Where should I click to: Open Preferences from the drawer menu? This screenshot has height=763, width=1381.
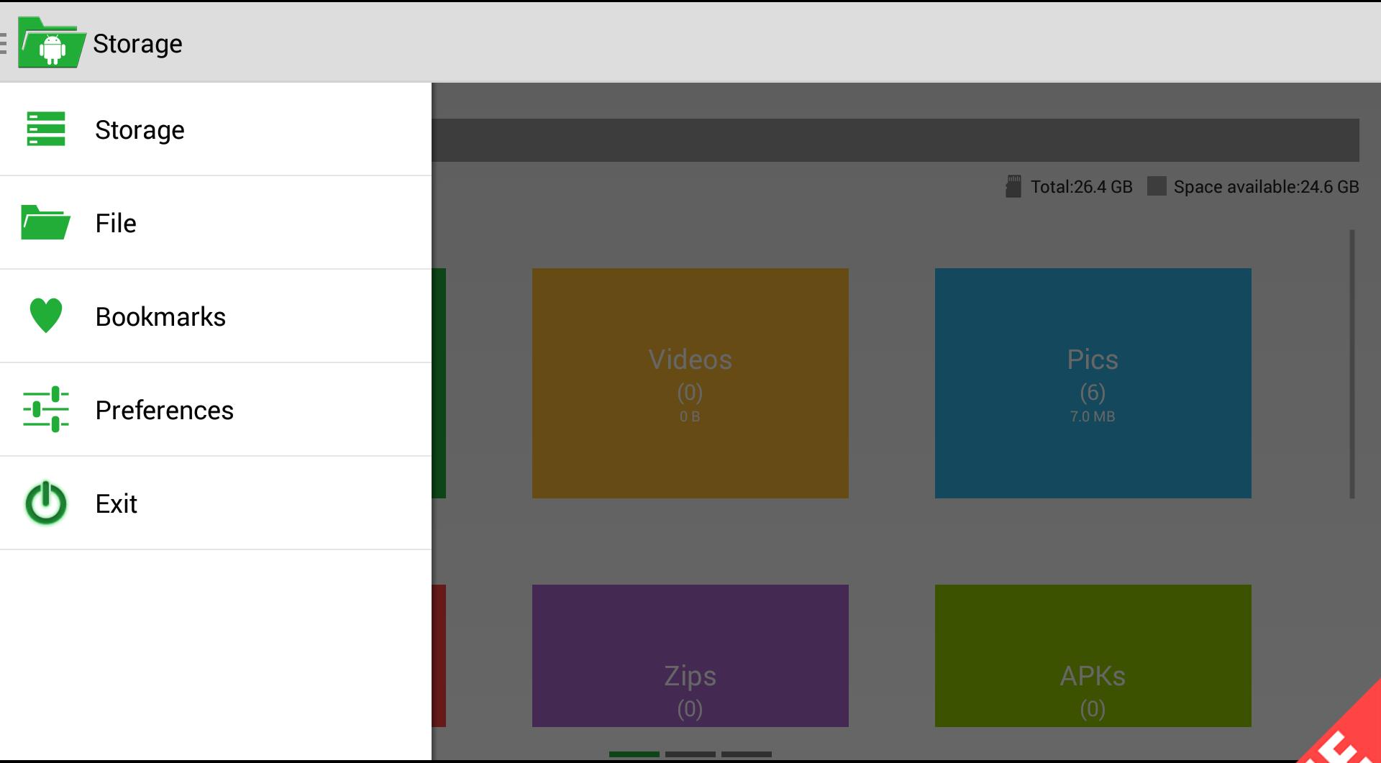(164, 409)
